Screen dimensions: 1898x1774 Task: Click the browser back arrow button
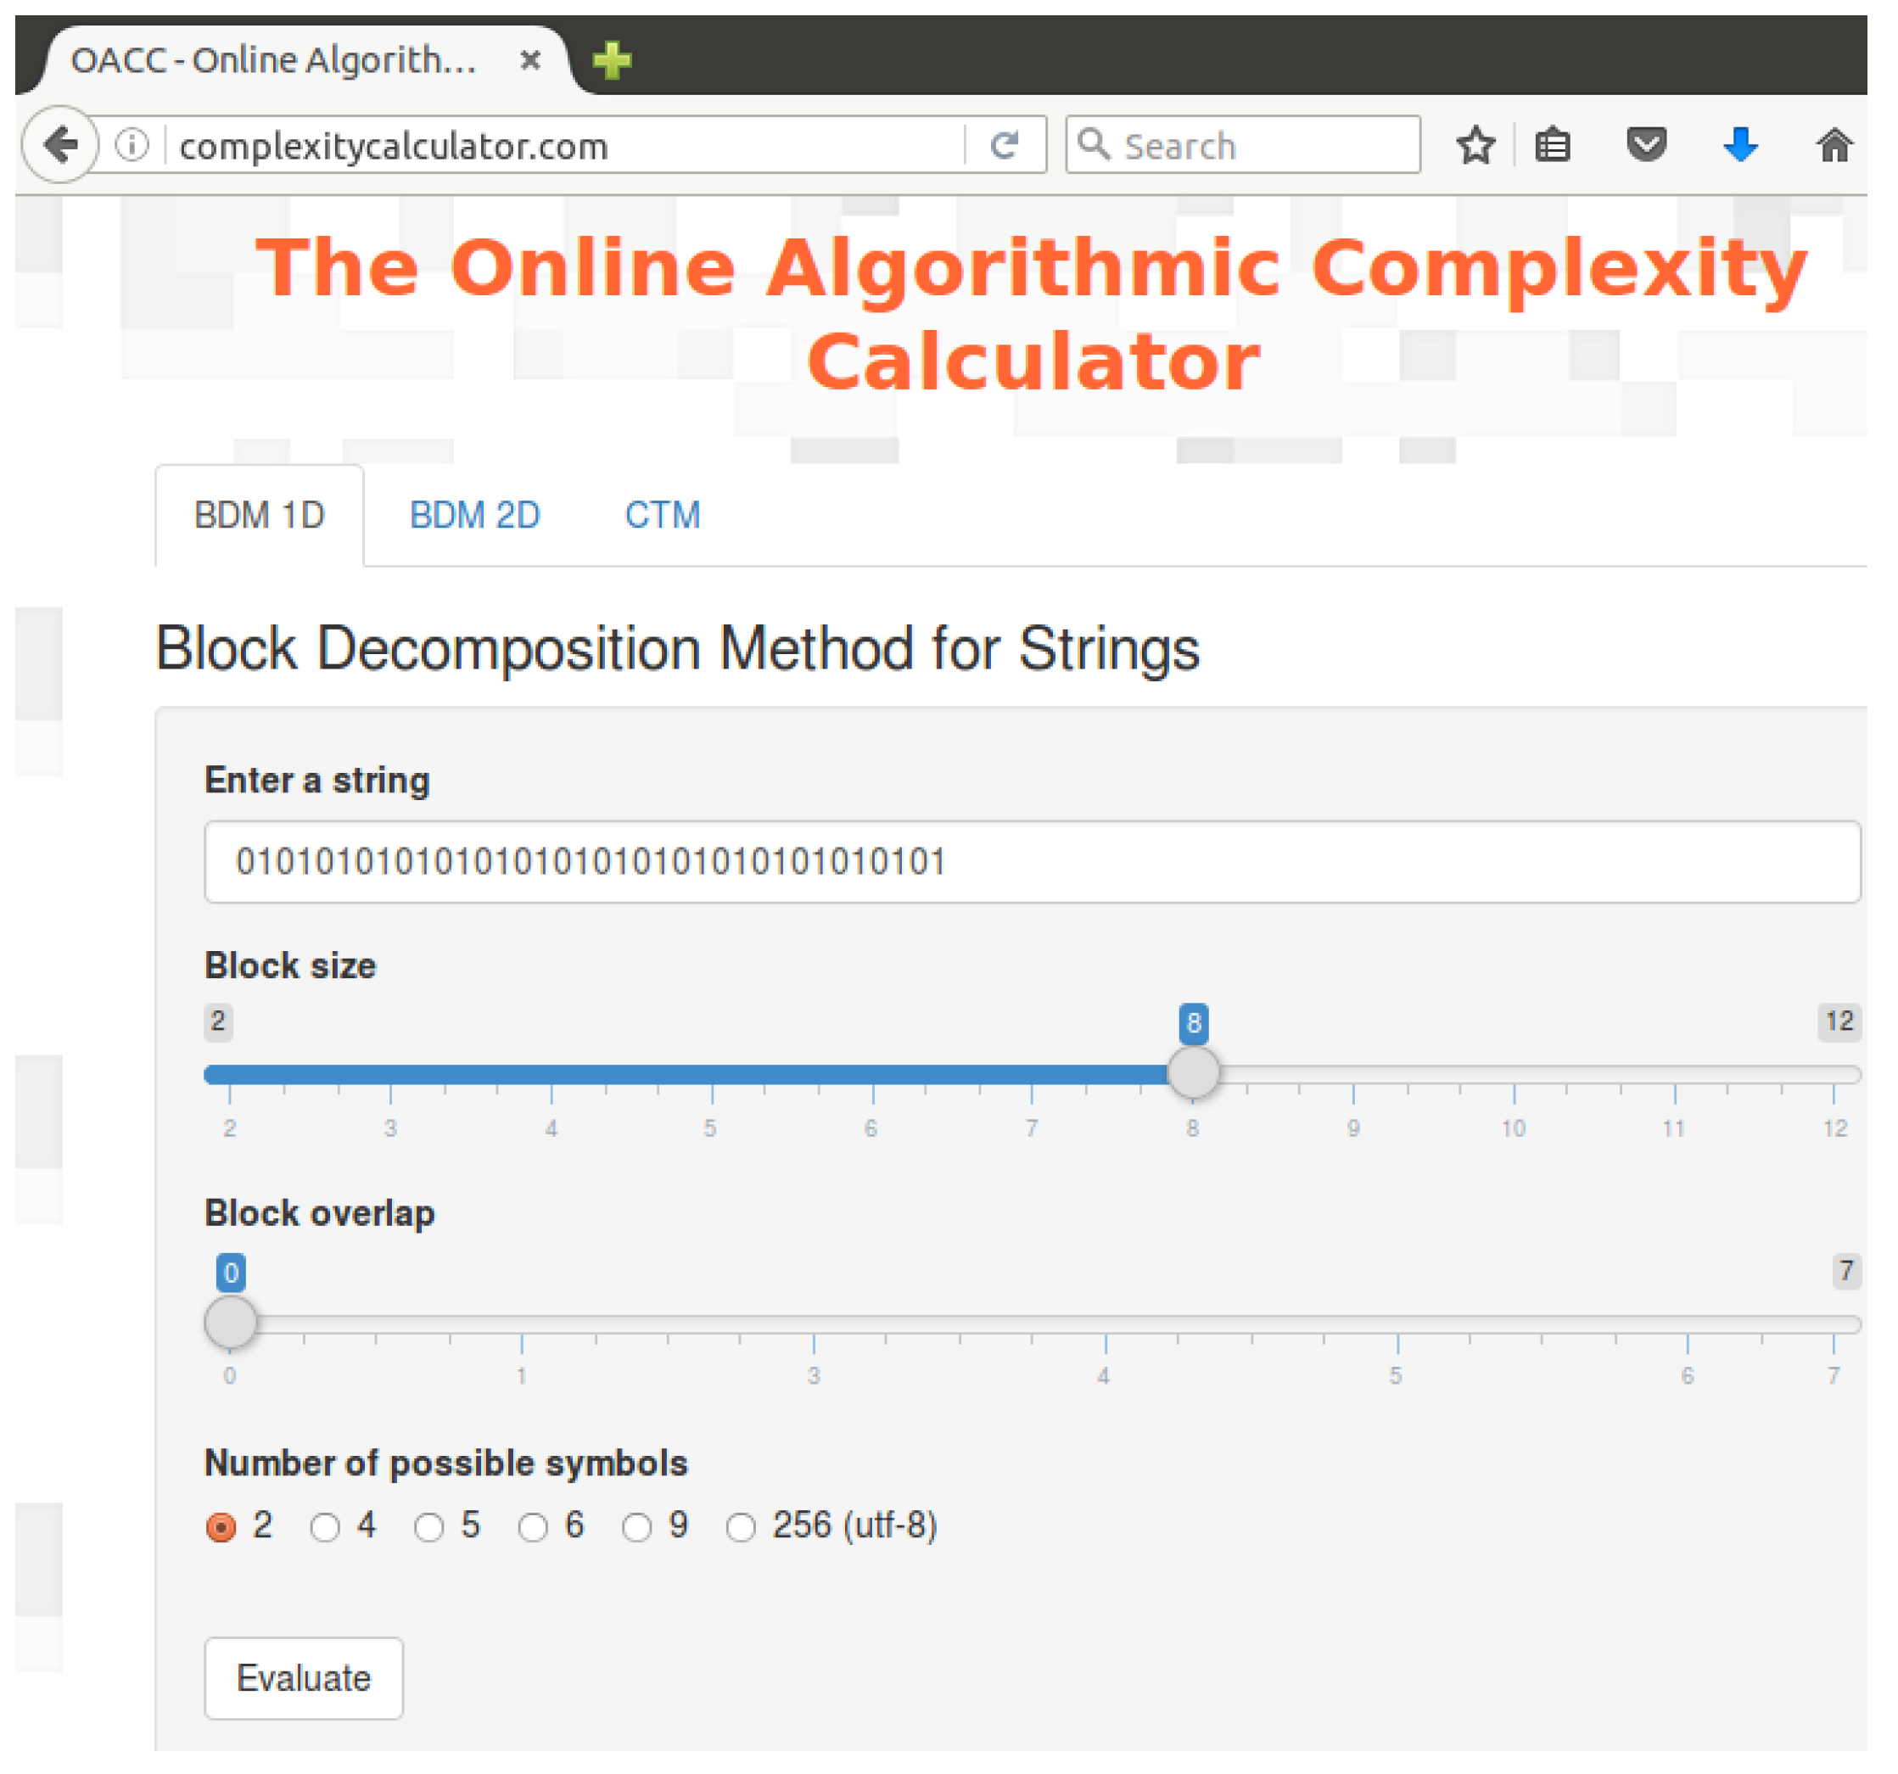coord(61,145)
